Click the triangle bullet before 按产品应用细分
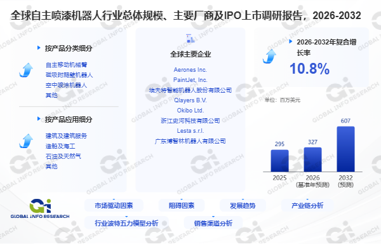This screenshot has width=381, height=244. coord(39,119)
